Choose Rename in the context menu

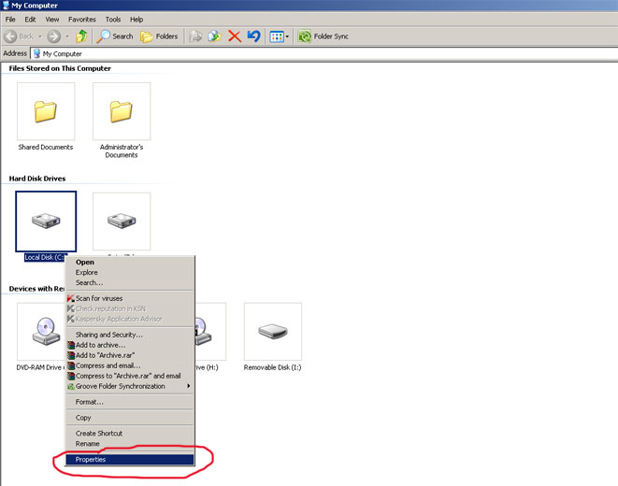click(130, 444)
